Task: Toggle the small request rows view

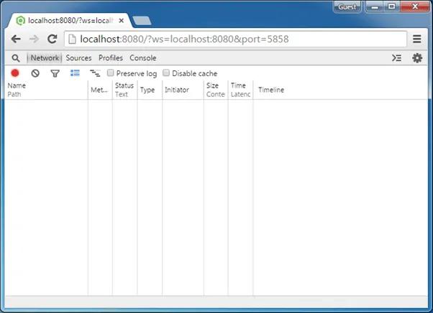Action: pos(95,73)
